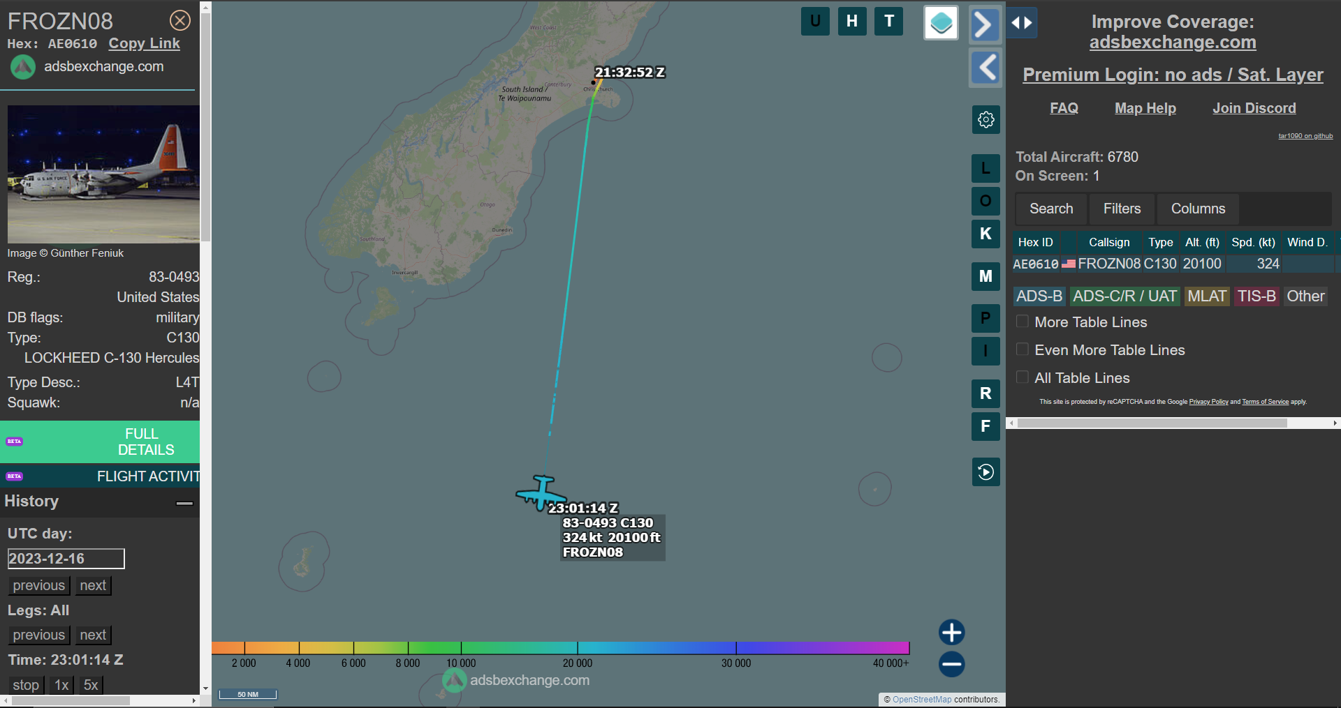Open the Map Help link
1341x708 pixels.
pos(1145,108)
